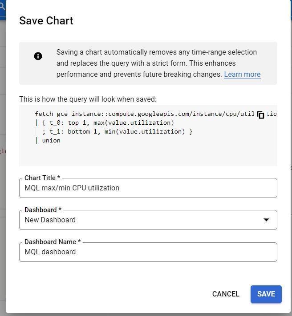This screenshot has width=292, height=316.
Task: Copy the saved query to clipboard
Action: tap(261, 115)
